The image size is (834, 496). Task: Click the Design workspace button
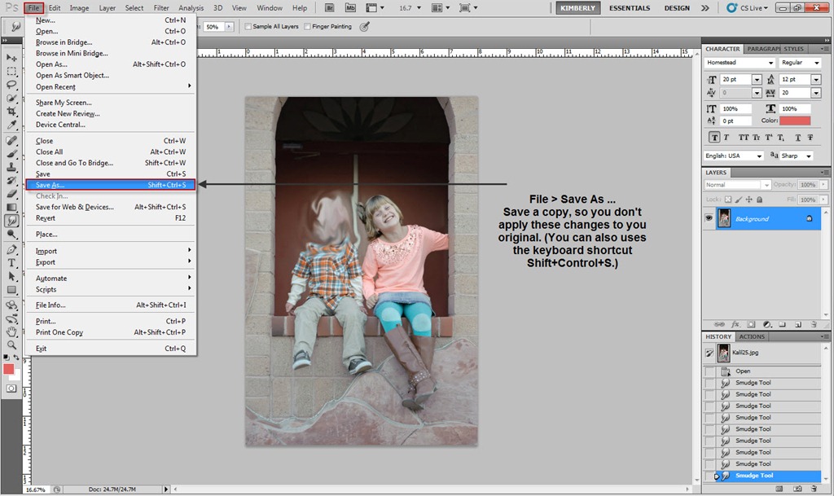[676, 8]
